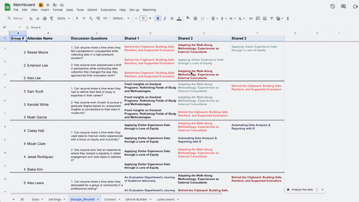This screenshot has width=359, height=202.
Task: Switch to the Context sheet tab
Action: click(x=110, y=199)
